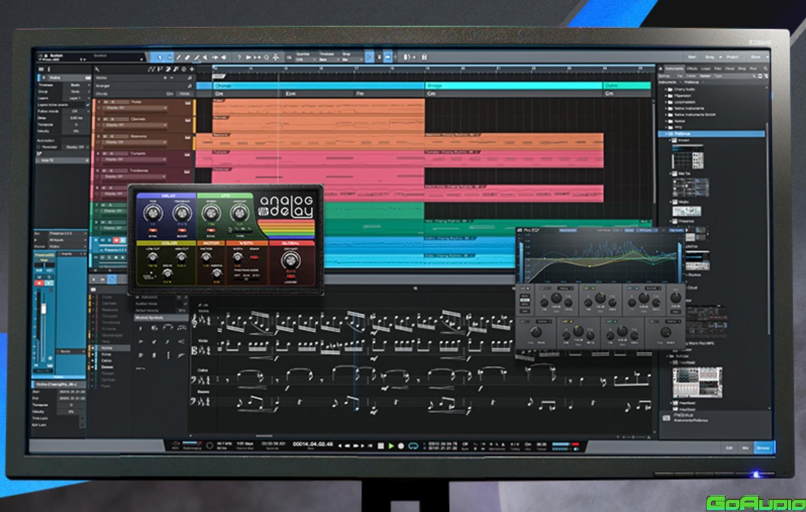This screenshot has height=512, width=806.
Task: Open the 'Follow chords' Off dropdown
Action: point(77,112)
